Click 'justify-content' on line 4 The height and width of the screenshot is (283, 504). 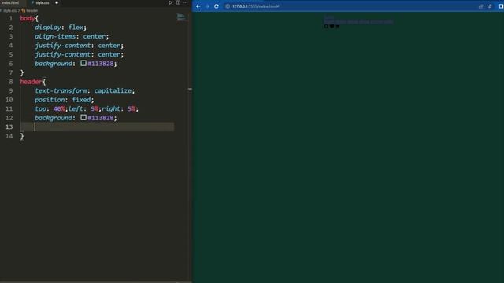click(63, 46)
